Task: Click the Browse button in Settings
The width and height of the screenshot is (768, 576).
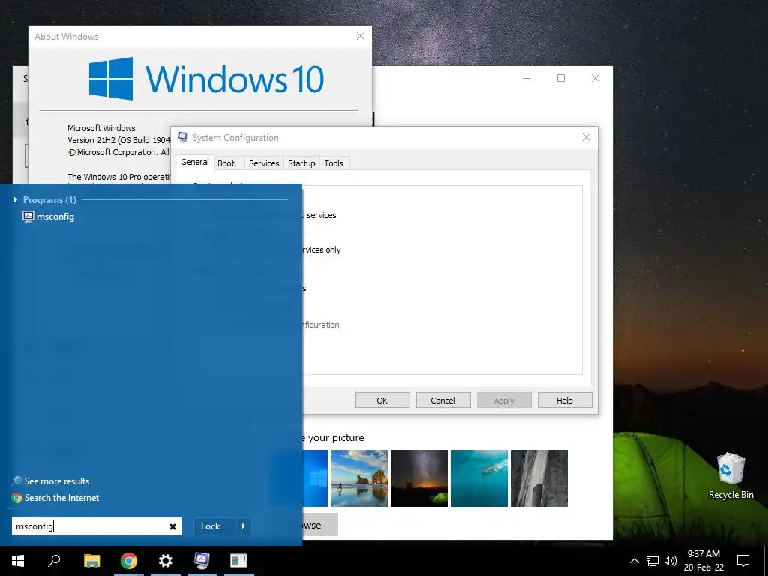Action: (x=320, y=525)
